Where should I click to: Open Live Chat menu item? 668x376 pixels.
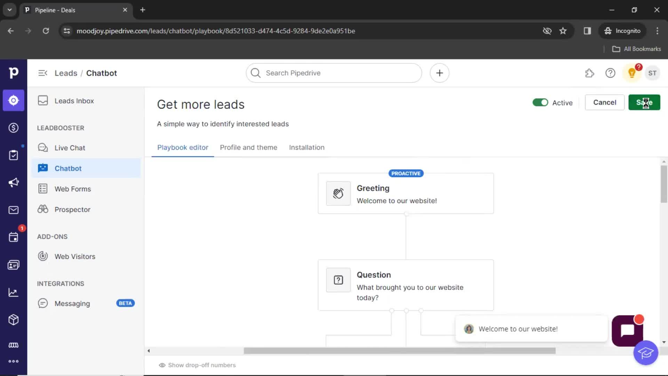tap(86, 148)
